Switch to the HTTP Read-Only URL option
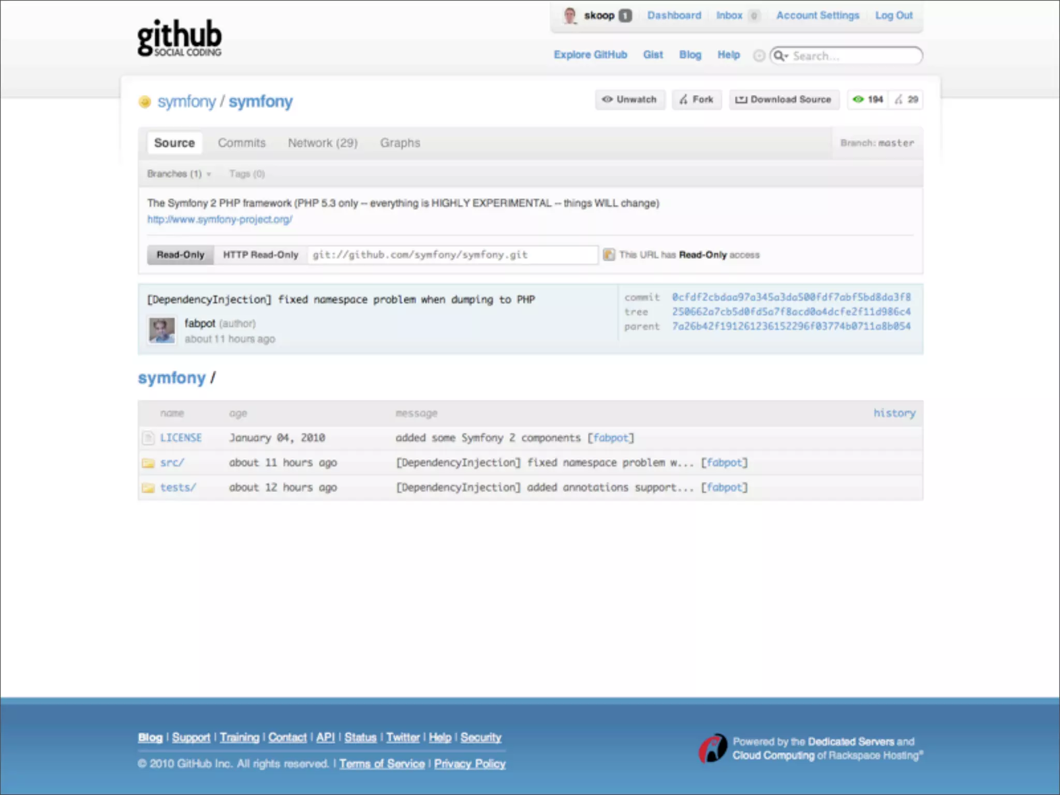The width and height of the screenshot is (1060, 795). coord(260,255)
